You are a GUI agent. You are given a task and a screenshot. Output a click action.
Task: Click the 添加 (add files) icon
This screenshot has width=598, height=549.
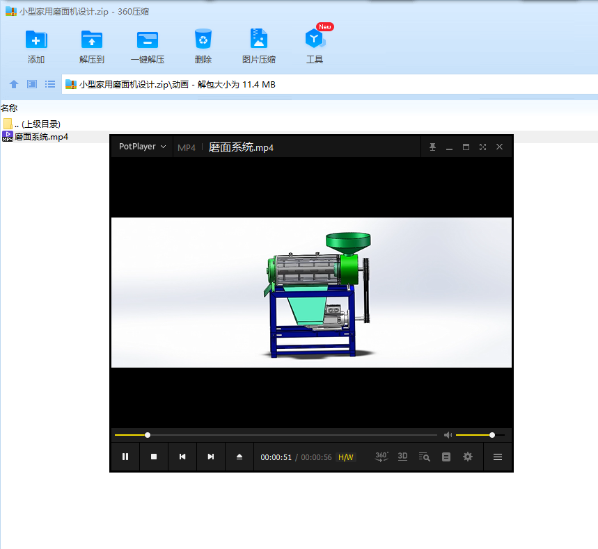click(36, 40)
